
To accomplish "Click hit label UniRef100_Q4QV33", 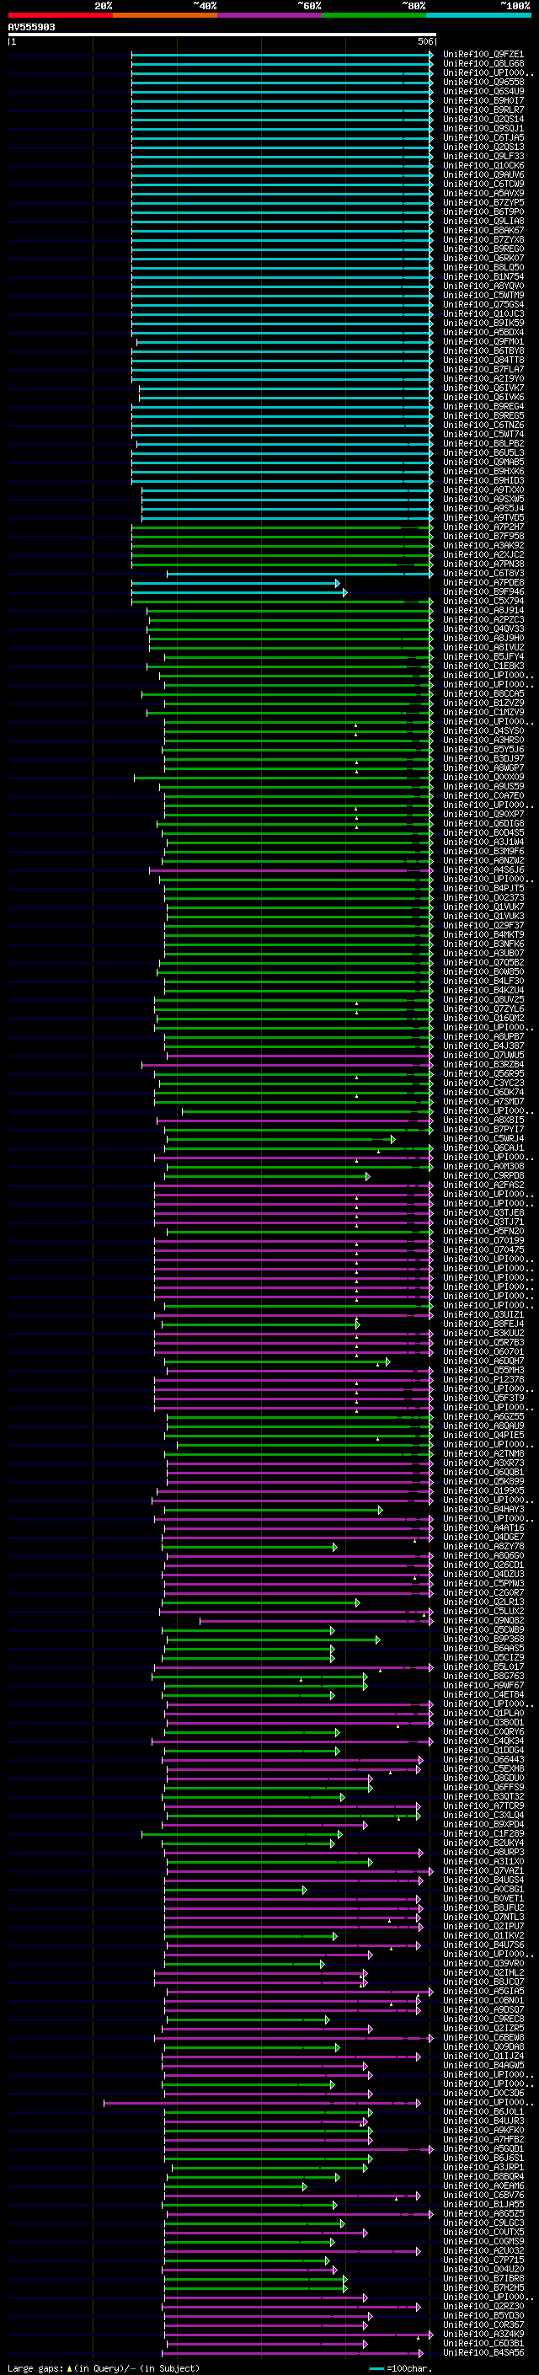I will 483,629.
